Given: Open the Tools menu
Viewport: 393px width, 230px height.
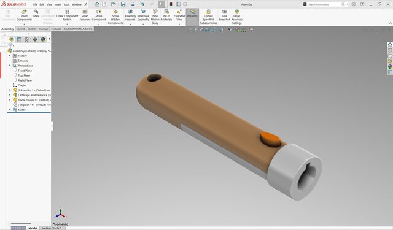Looking at the screenshot, I should click(66, 4).
